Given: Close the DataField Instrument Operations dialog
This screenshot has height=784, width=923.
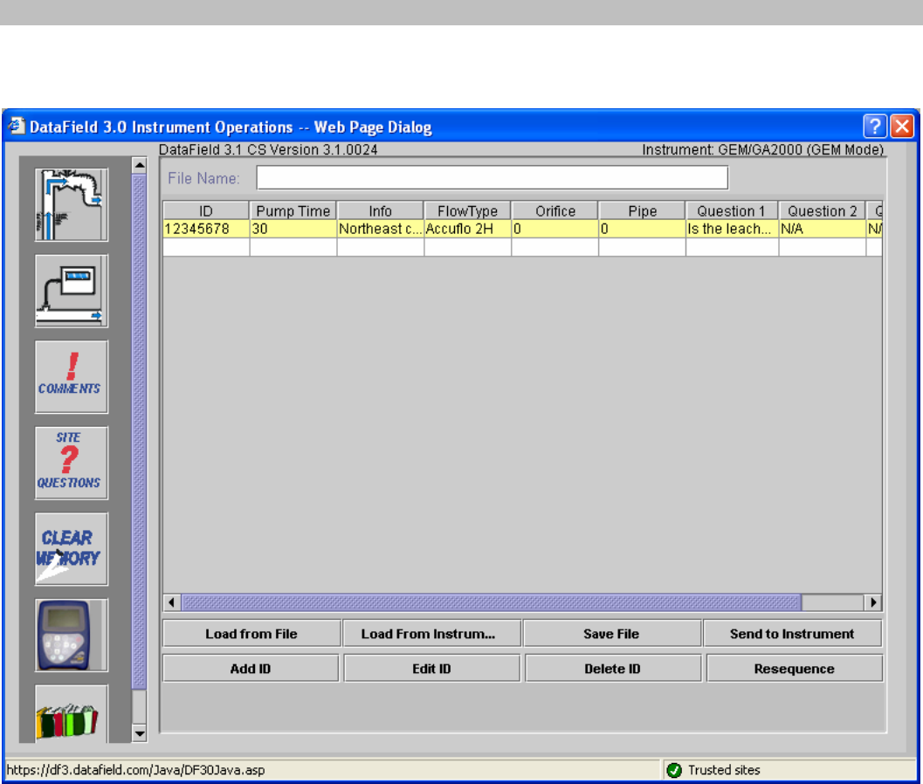Looking at the screenshot, I should [902, 126].
